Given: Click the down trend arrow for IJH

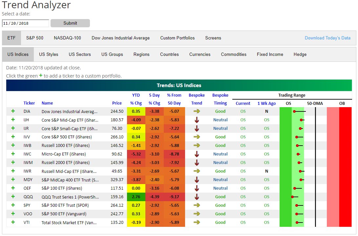Looking at the screenshot, I should tap(197, 120).
